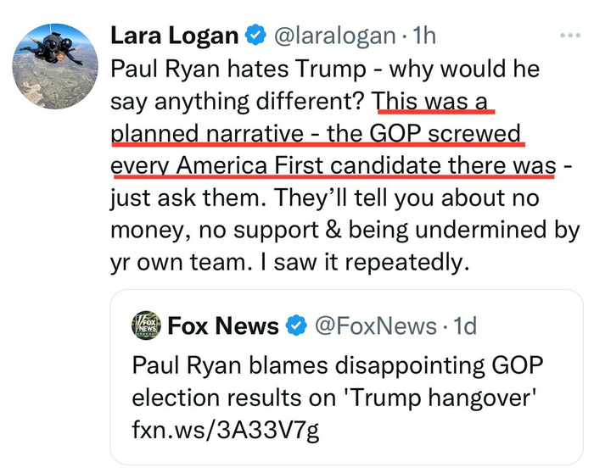Click the Fox News verified badge
Image resolution: width=594 pixels, height=473 pixels.
click(296, 326)
